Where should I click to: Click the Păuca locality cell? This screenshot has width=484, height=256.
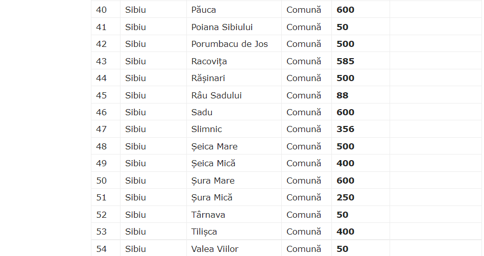(204, 10)
